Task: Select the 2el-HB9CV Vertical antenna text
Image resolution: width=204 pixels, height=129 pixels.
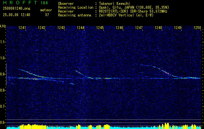Action: (126, 15)
